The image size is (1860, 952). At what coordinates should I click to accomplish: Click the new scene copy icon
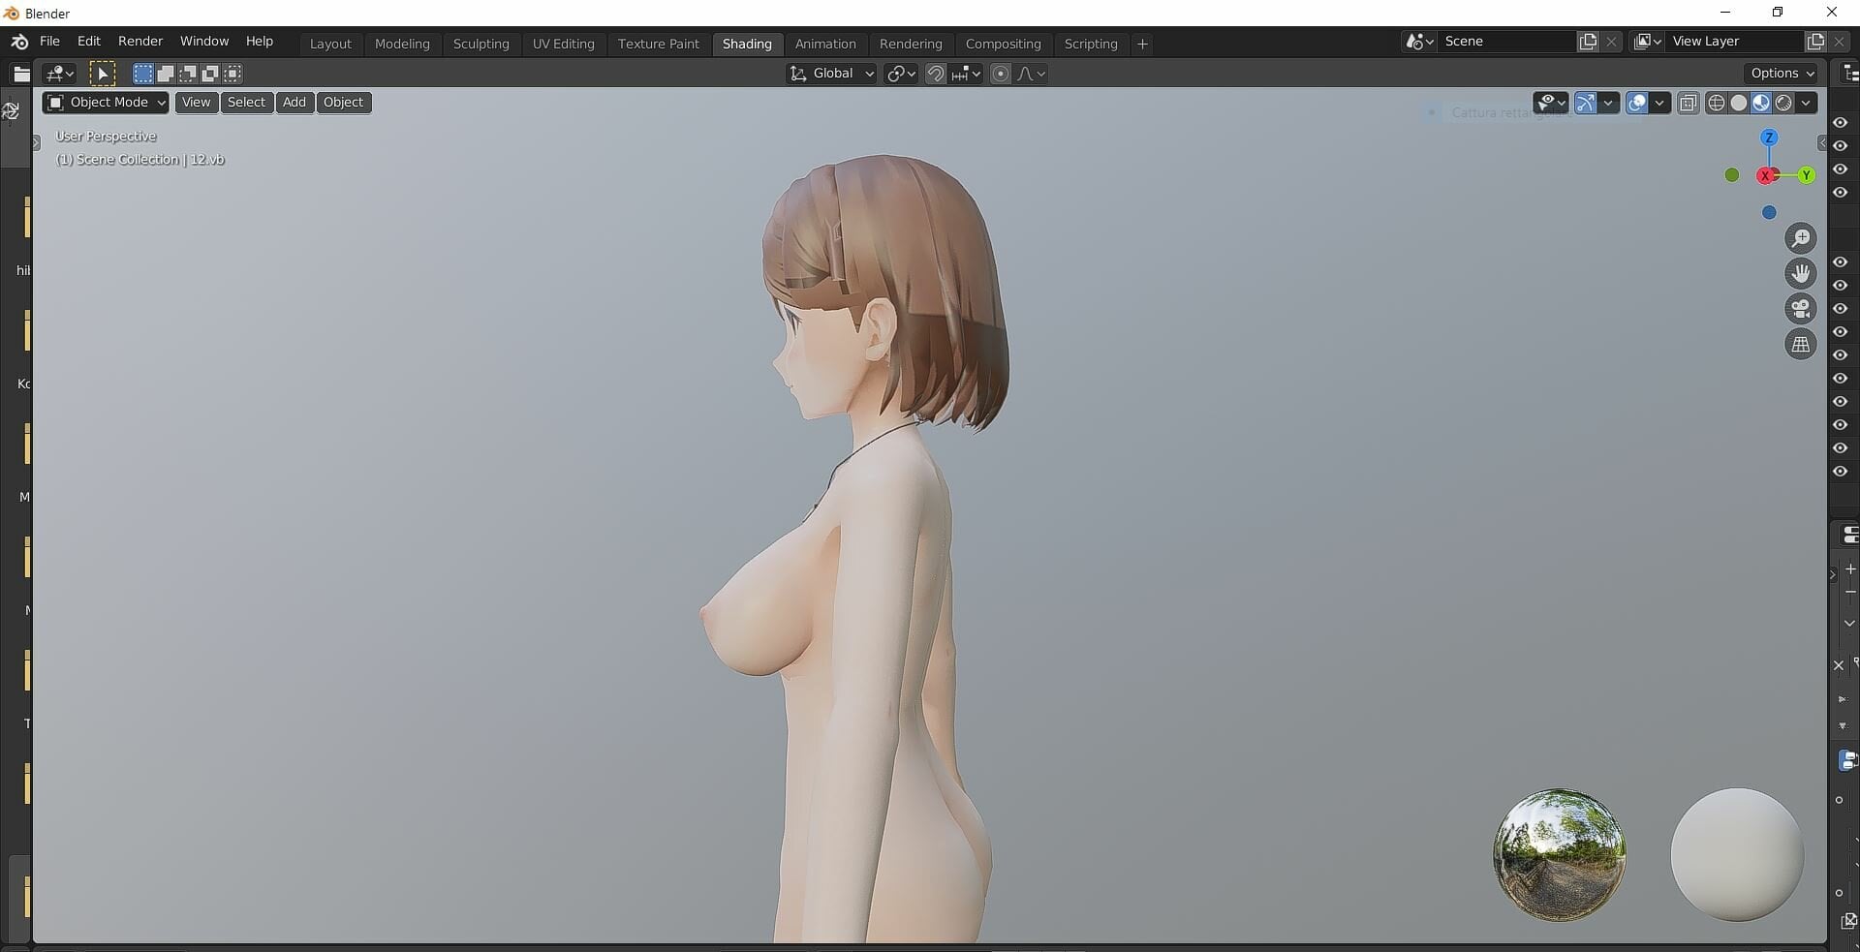coord(1588,42)
